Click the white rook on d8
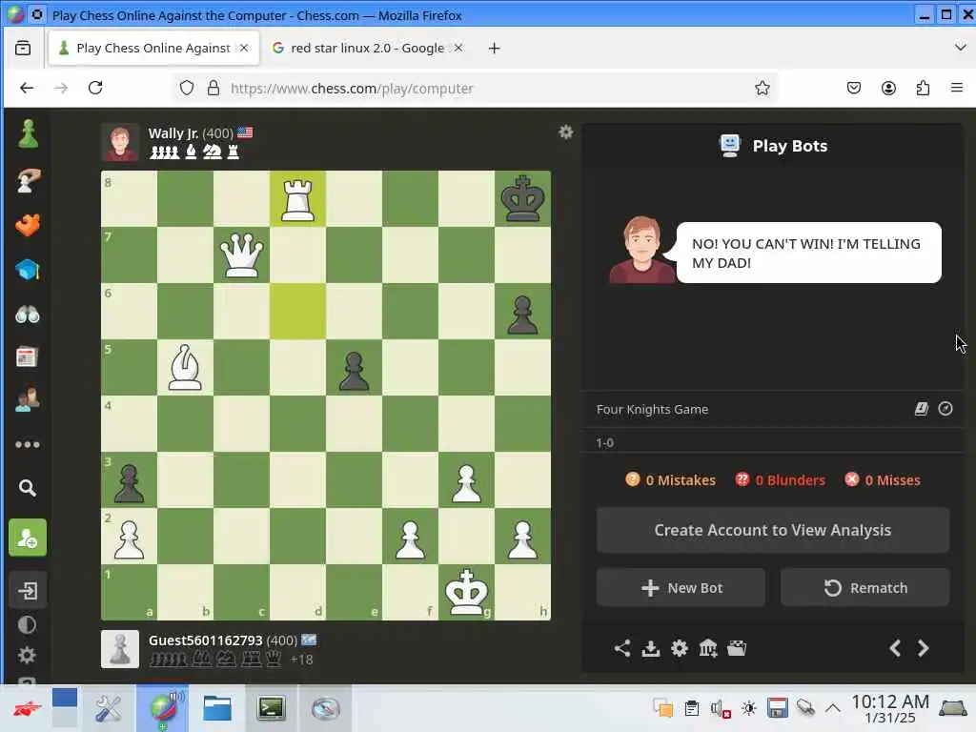This screenshot has height=732, width=976. pyautogui.click(x=297, y=198)
